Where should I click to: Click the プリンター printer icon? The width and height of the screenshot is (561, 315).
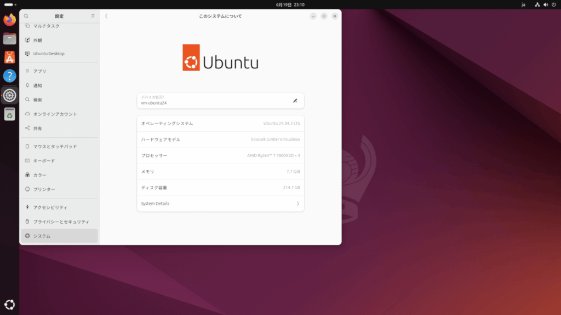[x=27, y=189]
